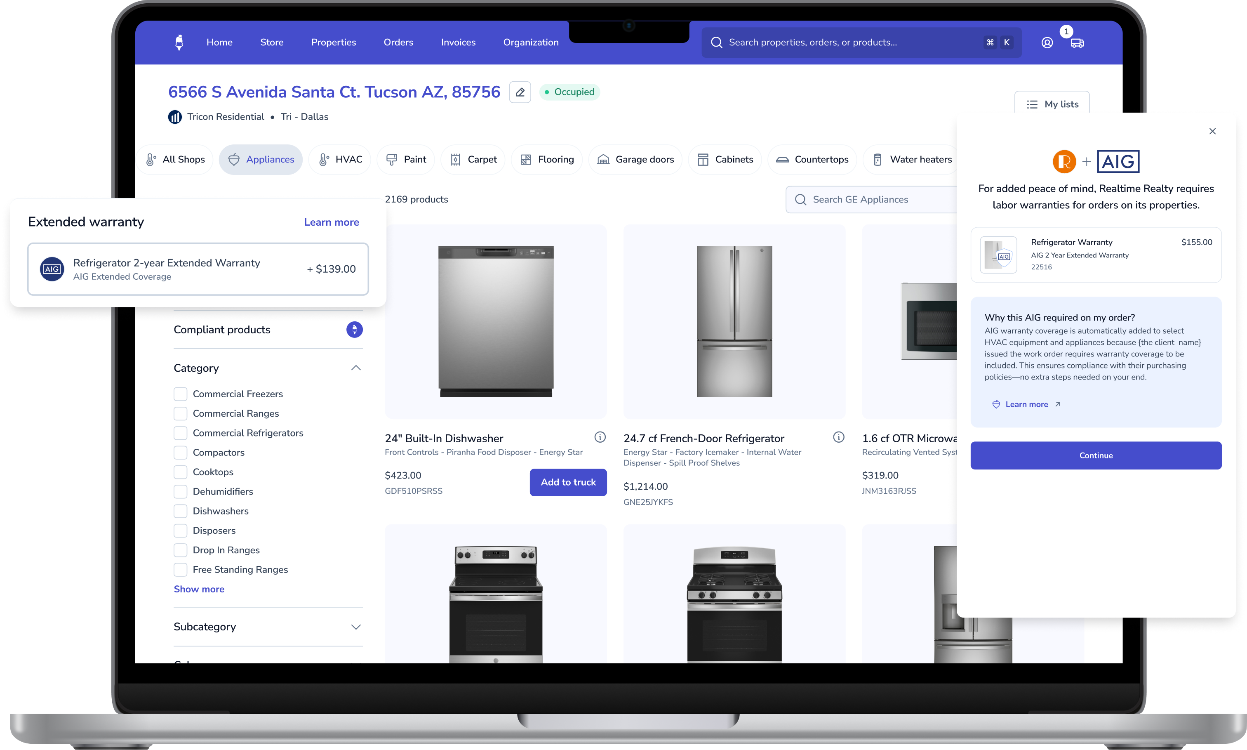The image size is (1247, 750).
Task: Click the Compliant products badge icon
Action: (354, 330)
